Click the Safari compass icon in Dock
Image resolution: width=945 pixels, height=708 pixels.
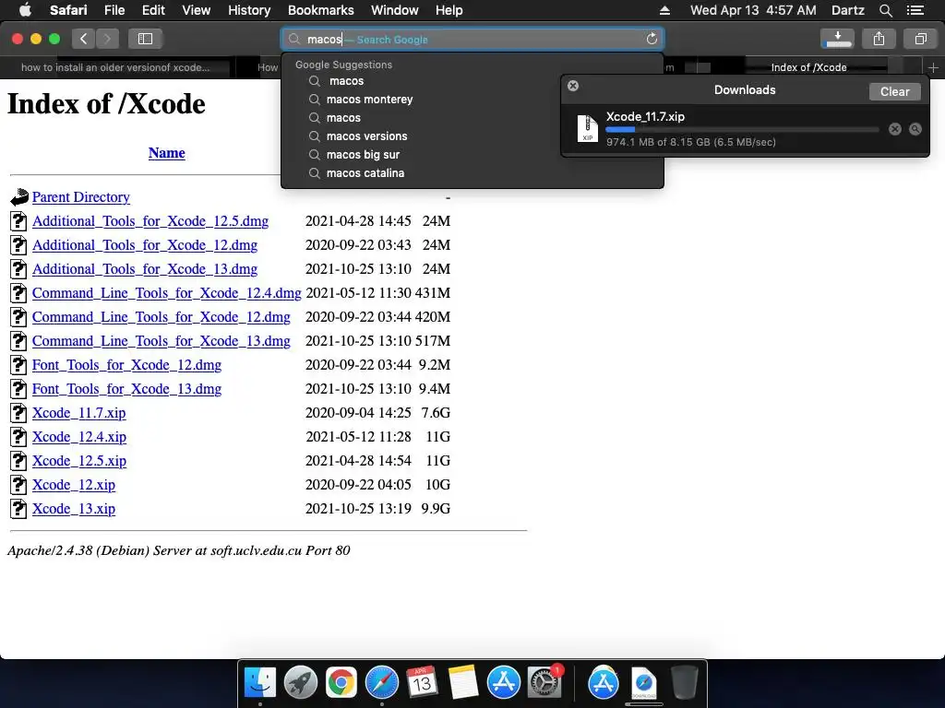(x=381, y=683)
